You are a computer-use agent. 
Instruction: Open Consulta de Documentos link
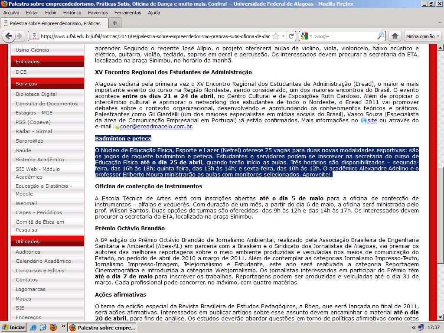(46, 104)
